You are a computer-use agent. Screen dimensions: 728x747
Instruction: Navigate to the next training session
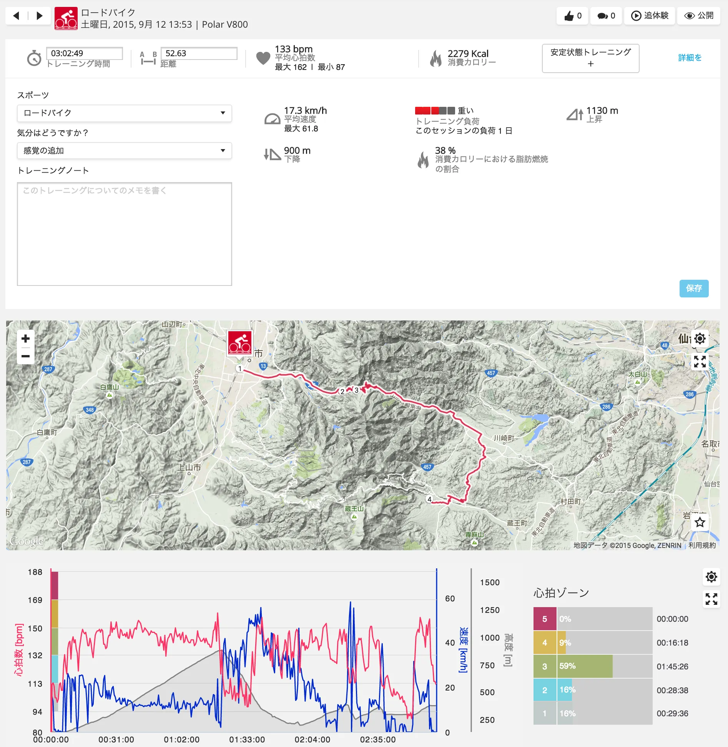click(x=40, y=16)
